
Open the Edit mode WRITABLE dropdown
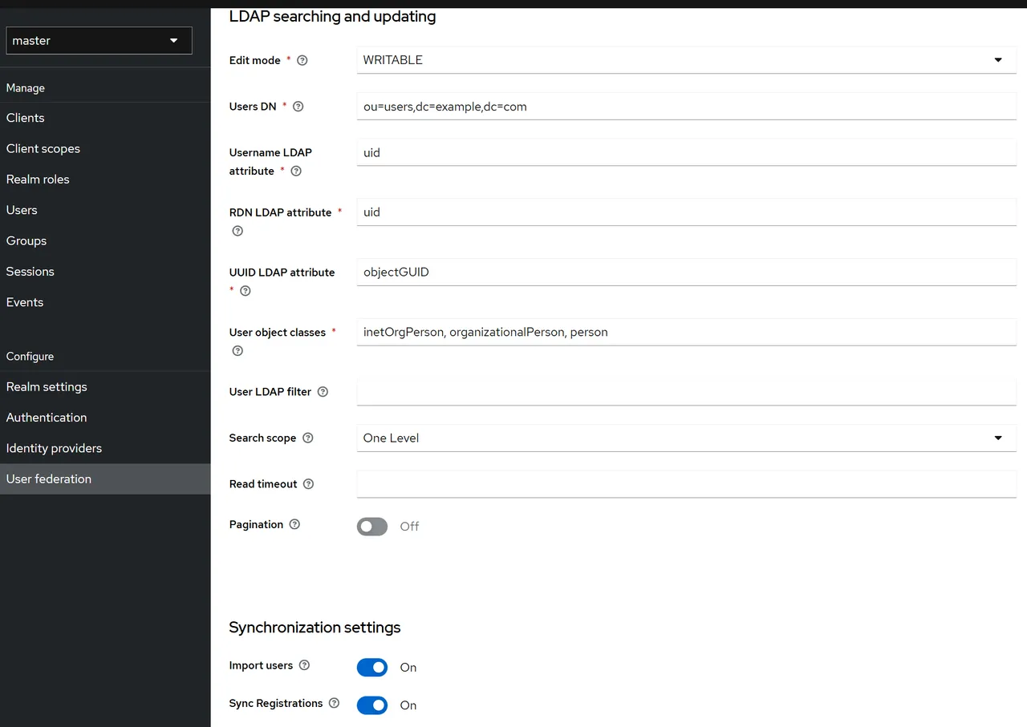coord(687,60)
